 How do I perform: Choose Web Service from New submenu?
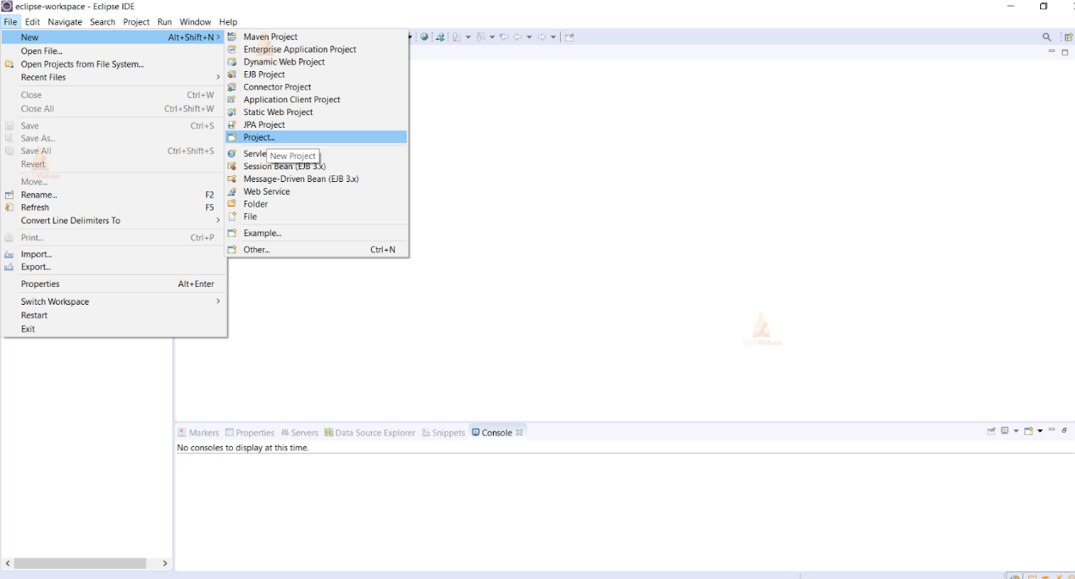point(316,191)
